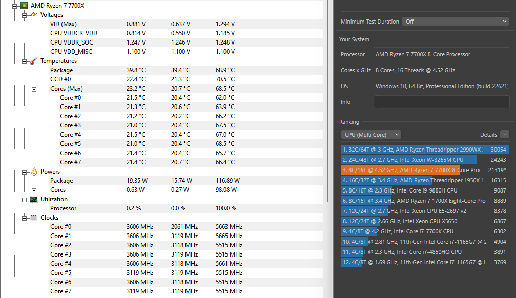The image size is (516, 298).
Task: Collapse the Temperatures section
Action: [x=25, y=61]
